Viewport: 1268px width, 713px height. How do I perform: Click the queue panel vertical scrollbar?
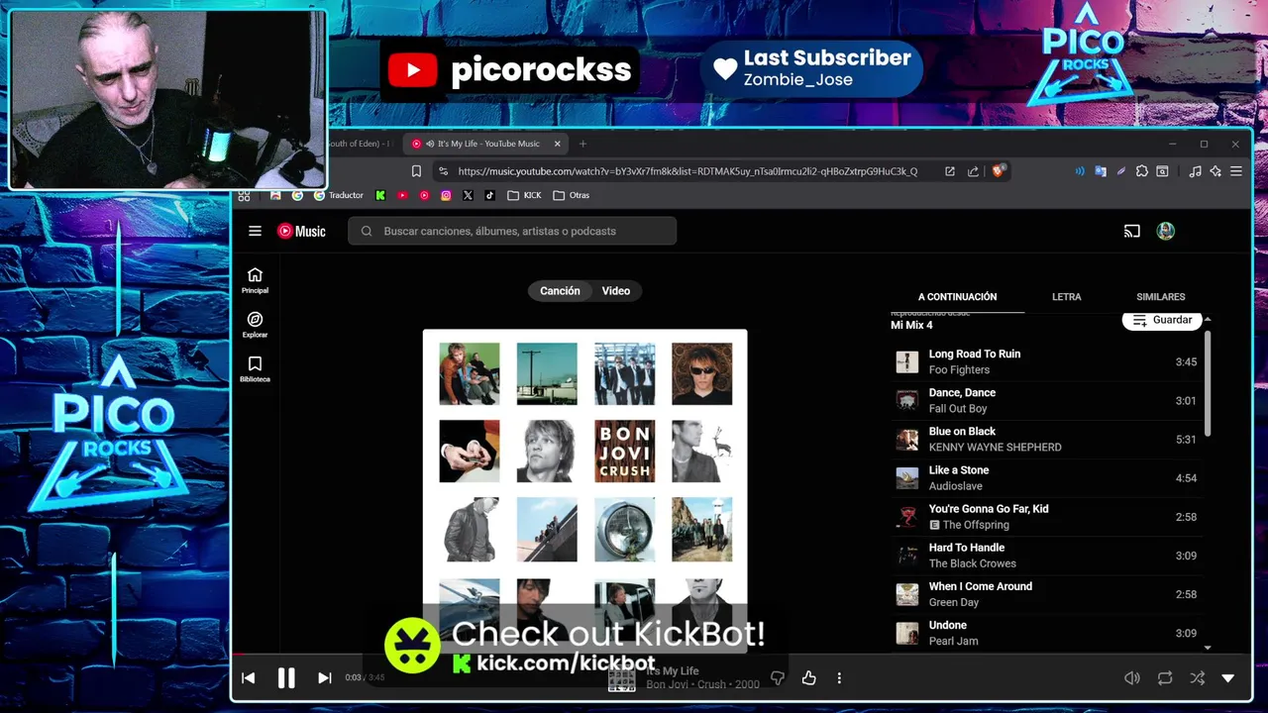tap(1208, 381)
